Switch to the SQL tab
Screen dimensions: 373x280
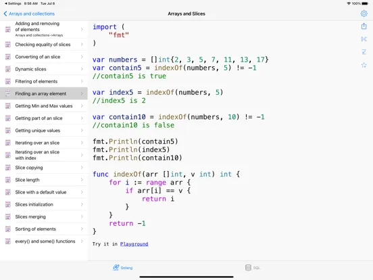pos(253,268)
